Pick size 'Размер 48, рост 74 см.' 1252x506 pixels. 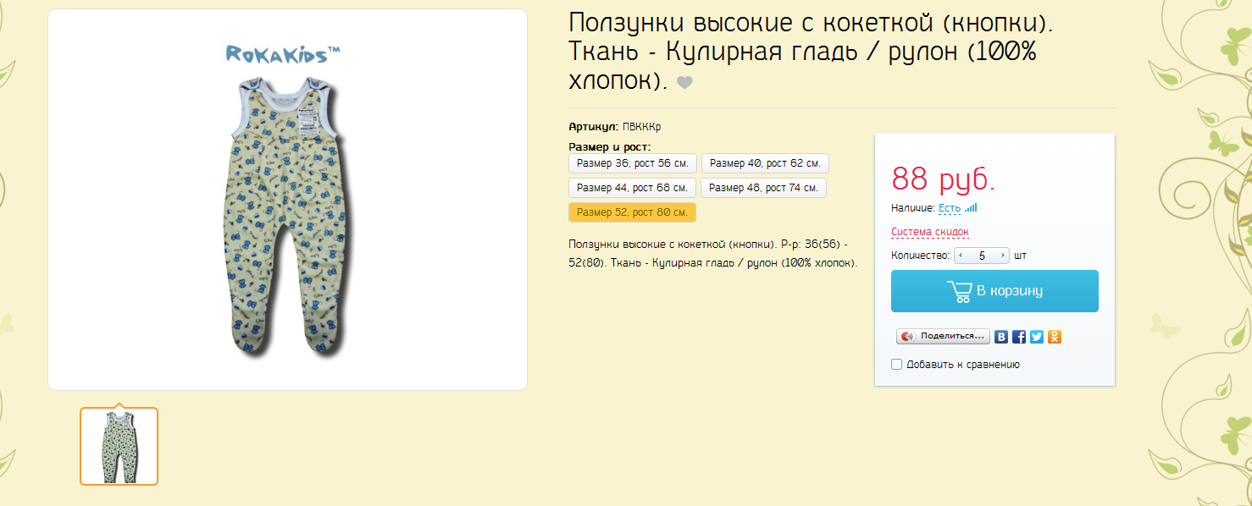pos(763,188)
